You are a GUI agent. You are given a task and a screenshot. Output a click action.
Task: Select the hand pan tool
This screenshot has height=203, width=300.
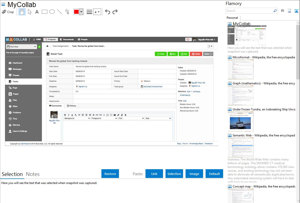pos(22,12)
